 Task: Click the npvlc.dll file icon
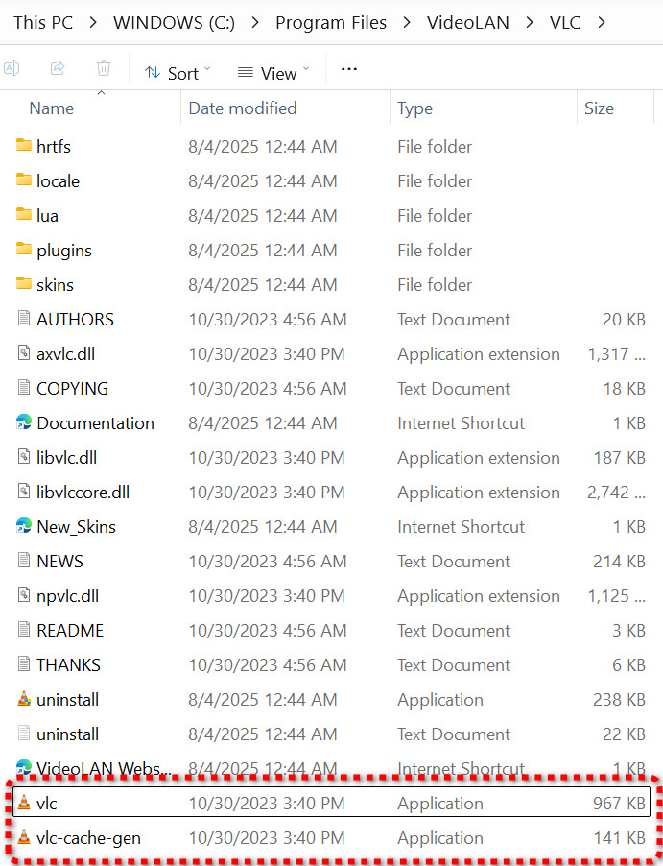pyautogui.click(x=24, y=595)
